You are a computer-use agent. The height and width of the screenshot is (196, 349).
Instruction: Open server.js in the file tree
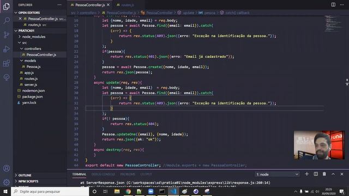(x=31, y=85)
